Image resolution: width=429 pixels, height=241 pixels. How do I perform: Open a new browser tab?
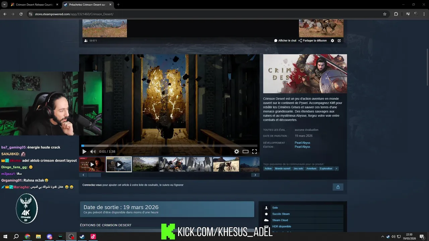point(118,5)
